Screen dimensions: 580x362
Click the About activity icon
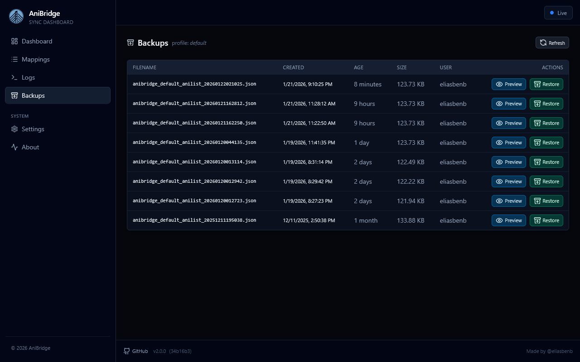point(14,147)
